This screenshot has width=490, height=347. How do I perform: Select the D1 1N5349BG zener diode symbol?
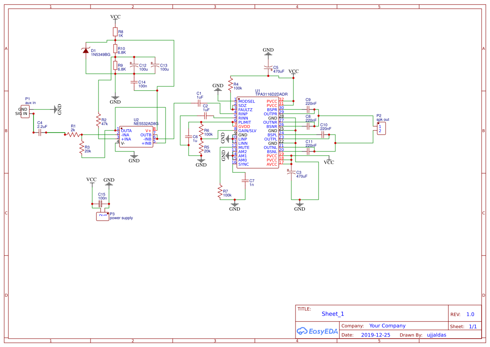pyautogui.click(x=86, y=50)
